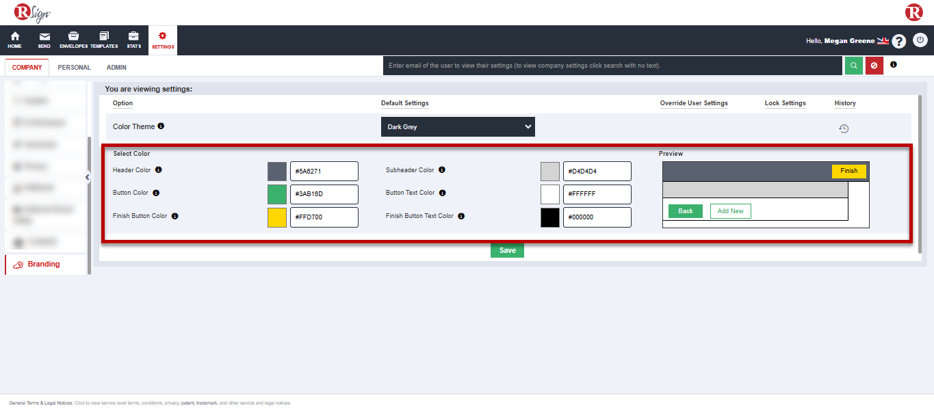Click the History column header

(x=845, y=103)
